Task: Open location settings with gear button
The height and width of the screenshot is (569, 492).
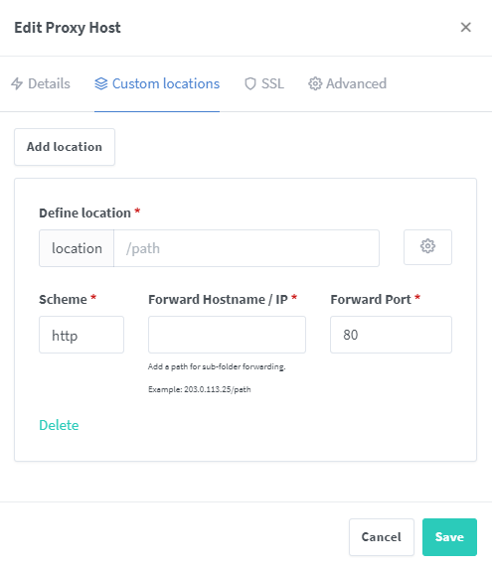Action: 427,246
